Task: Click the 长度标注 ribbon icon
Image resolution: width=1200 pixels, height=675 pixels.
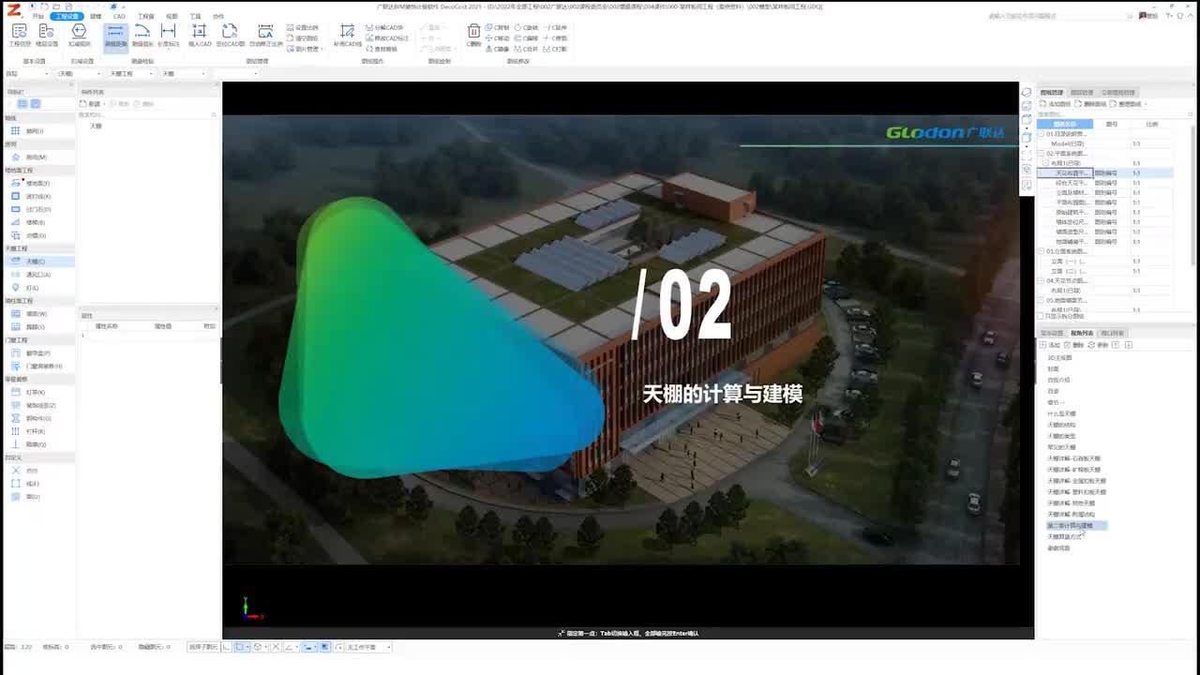Action: [x=169, y=37]
